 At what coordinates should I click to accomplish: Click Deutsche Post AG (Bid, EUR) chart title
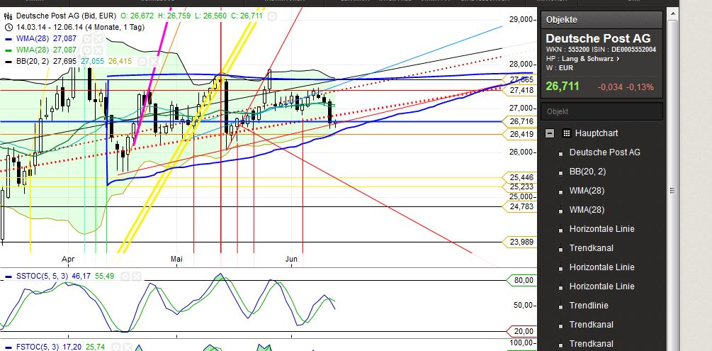coord(67,16)
